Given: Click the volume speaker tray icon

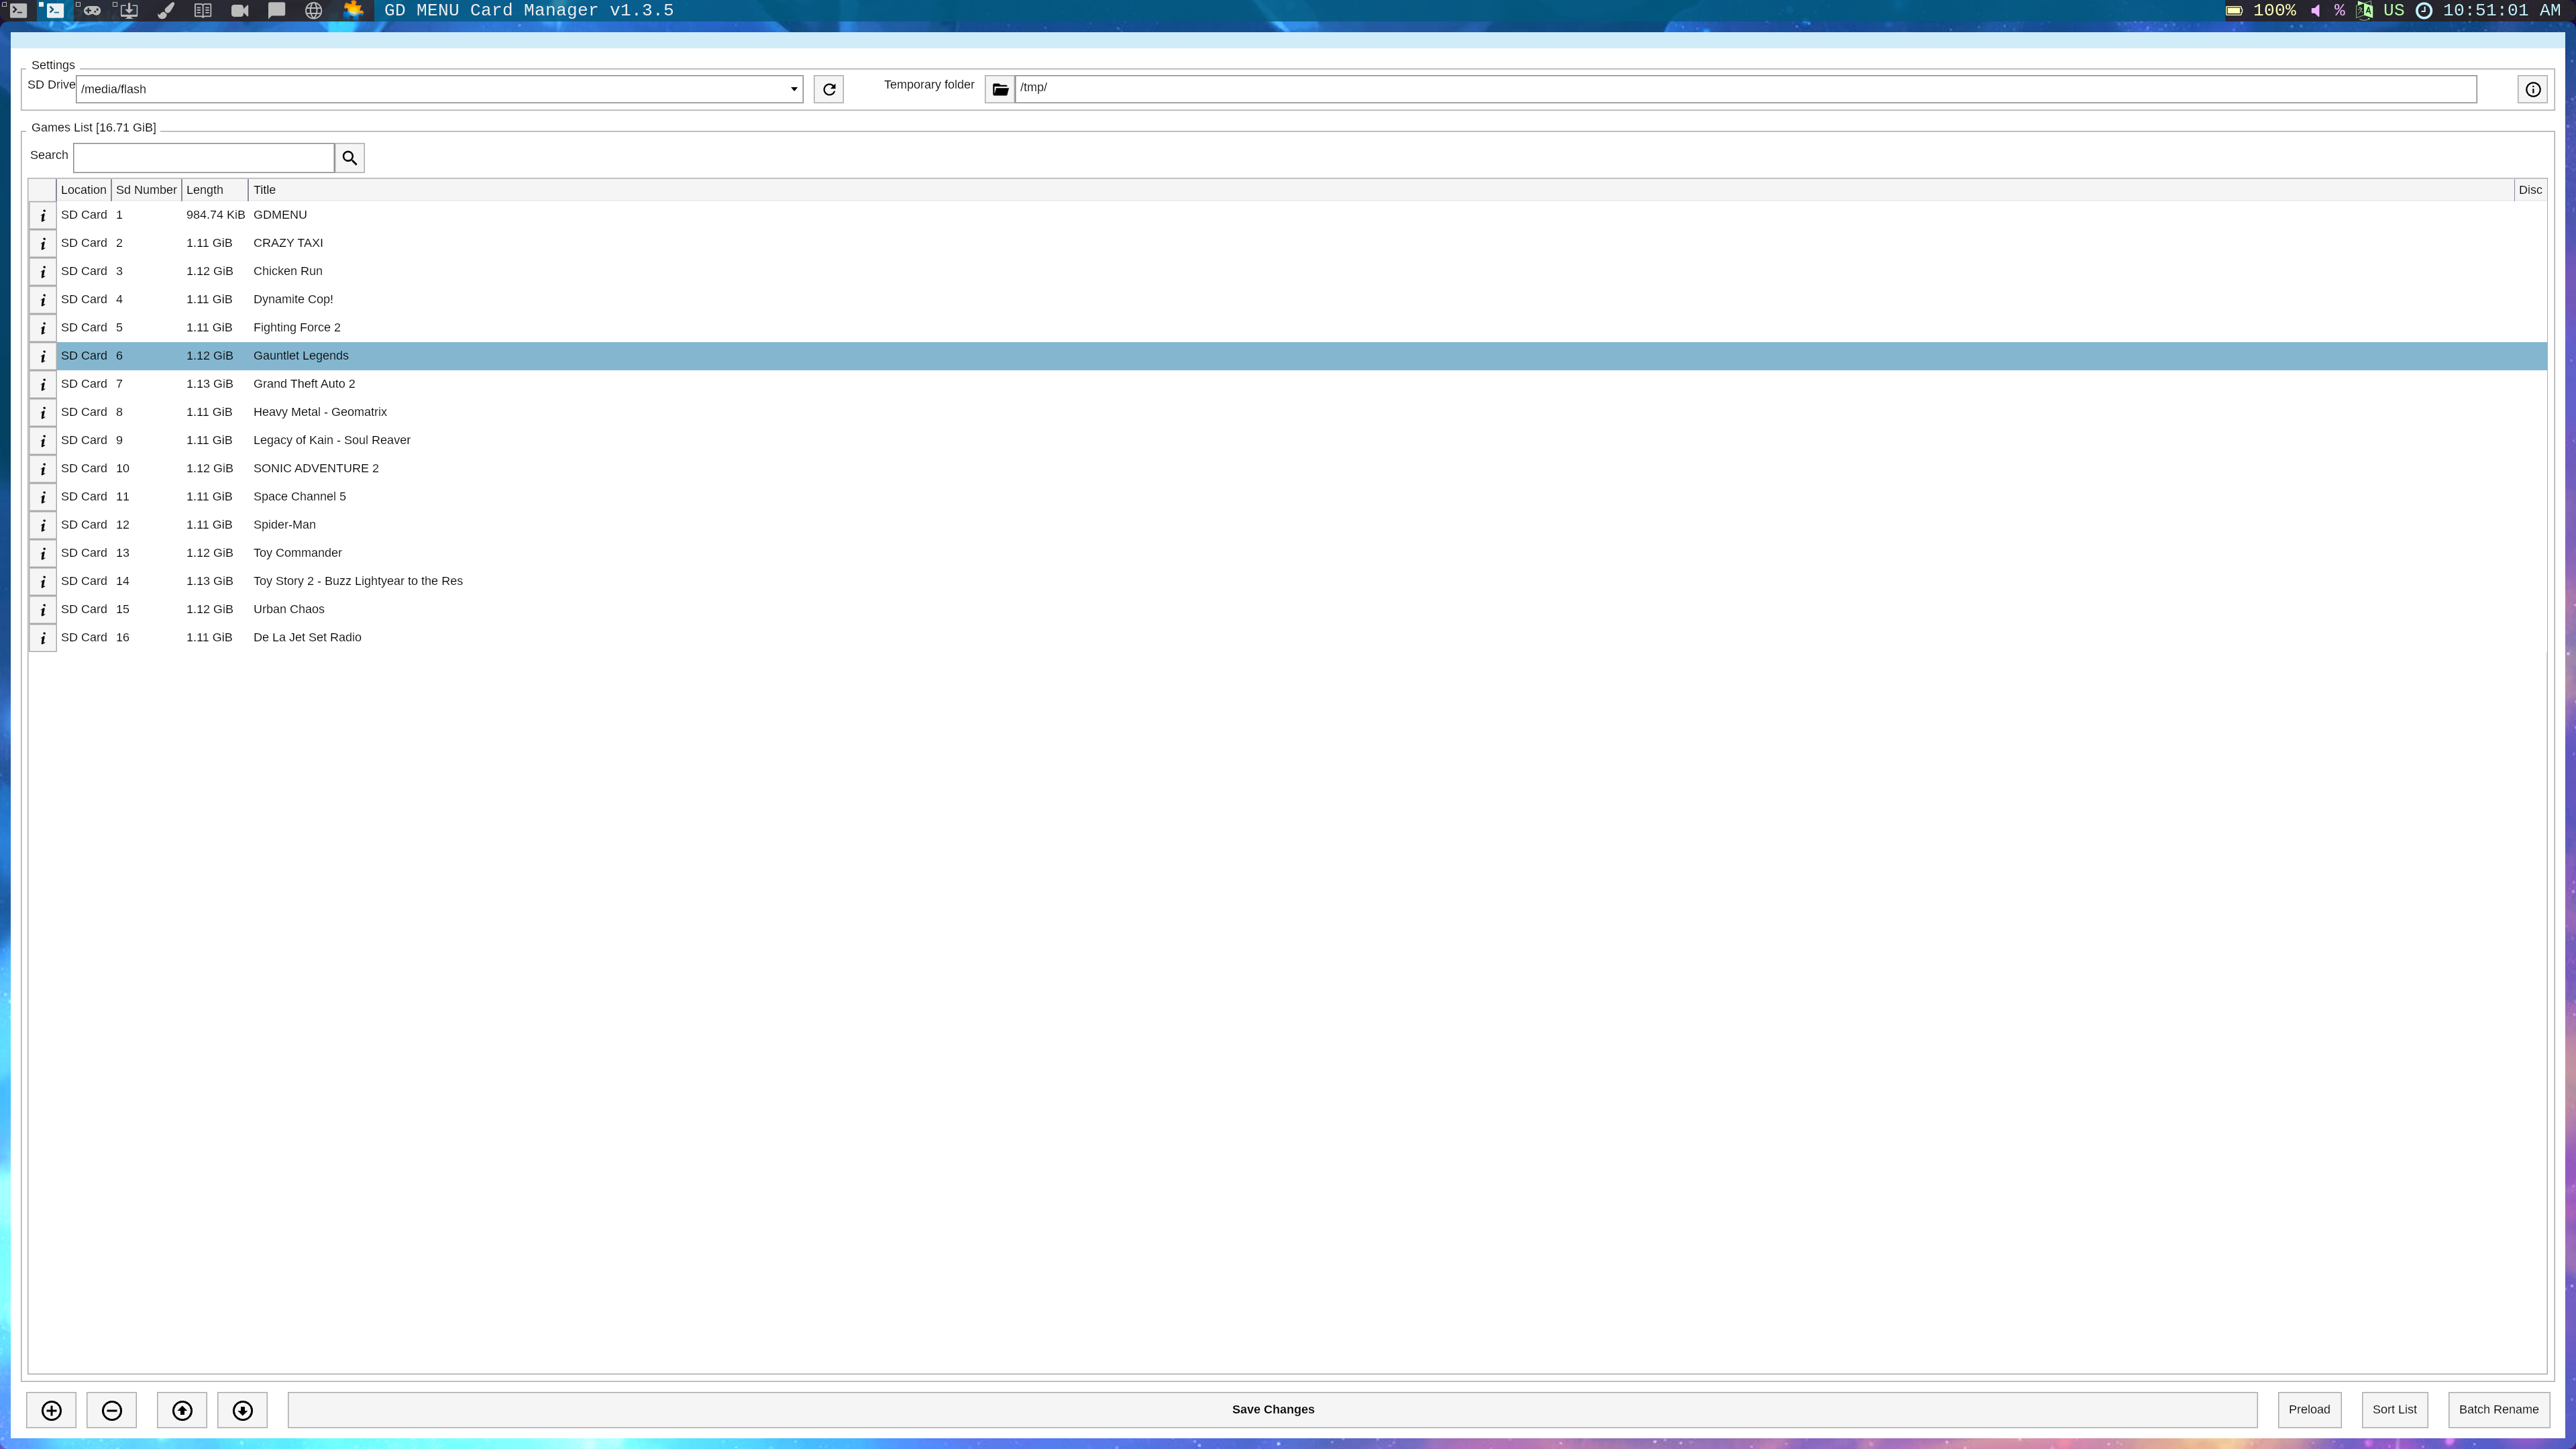Looking at the screenshot, I should 2315,10.
